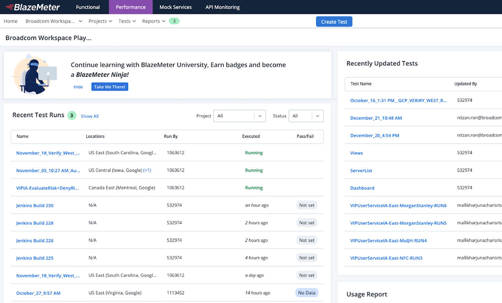This screenshot has width=502, height=303.
Task: Click the Create Test button
Action: coord(334,21)
